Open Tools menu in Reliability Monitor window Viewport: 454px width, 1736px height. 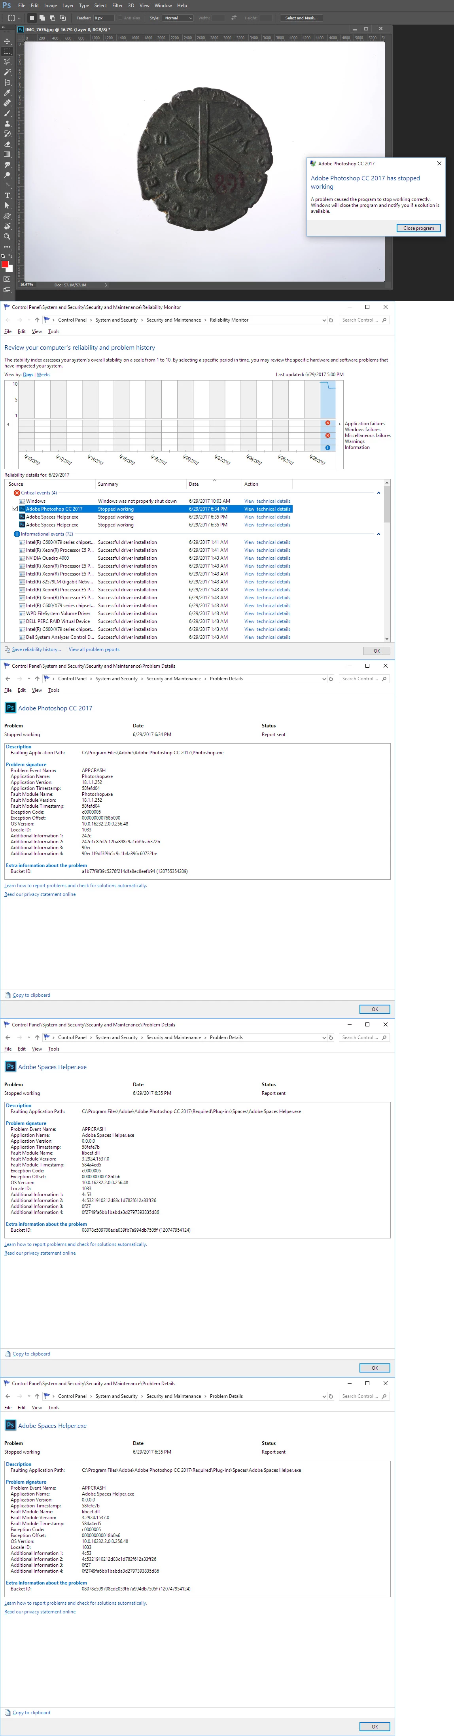point(54,331)
